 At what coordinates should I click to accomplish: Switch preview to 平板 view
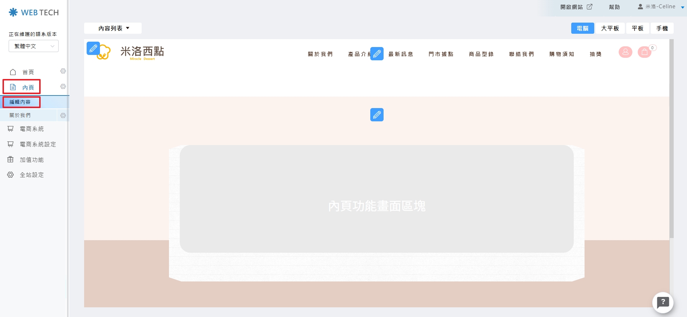[x=637, y=28]
